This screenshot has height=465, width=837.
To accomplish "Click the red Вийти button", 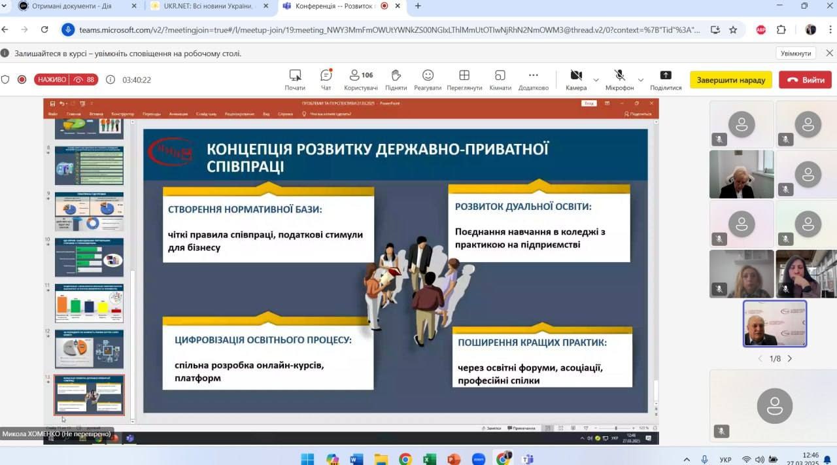I will (805, 80).
